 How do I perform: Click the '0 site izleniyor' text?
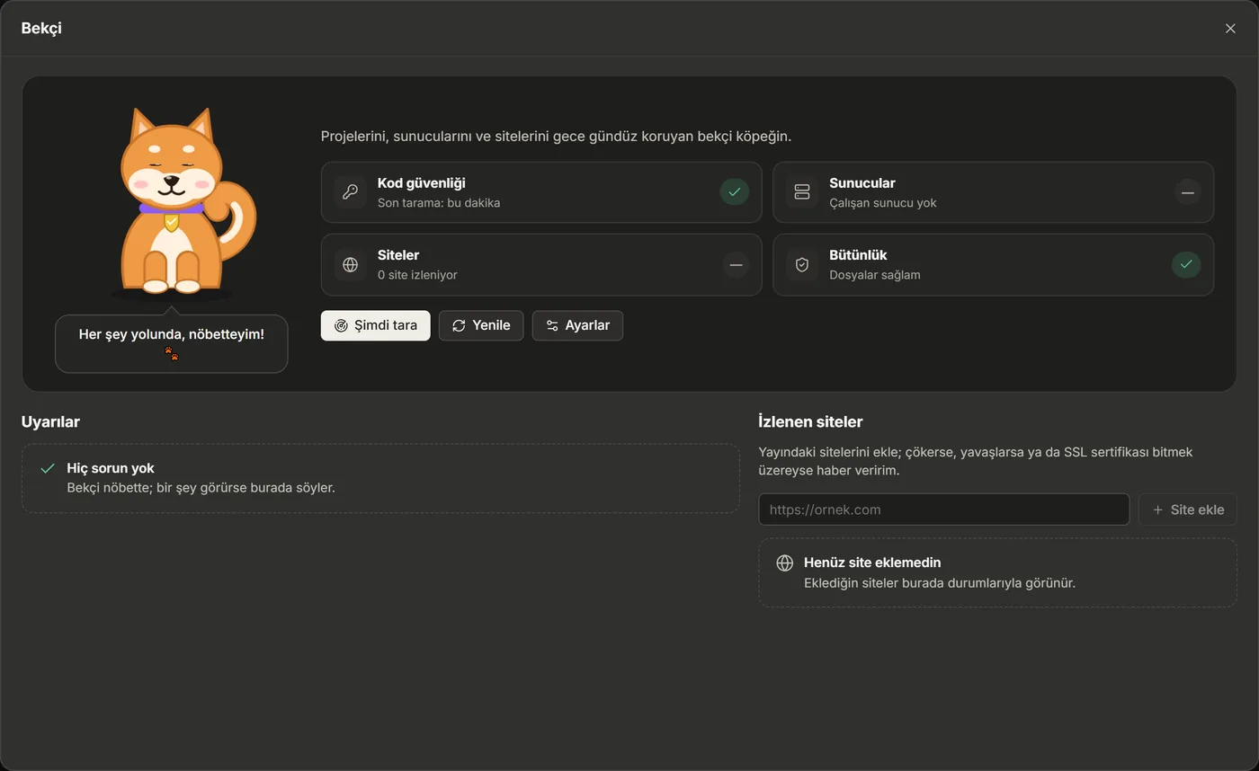(417, 275)
